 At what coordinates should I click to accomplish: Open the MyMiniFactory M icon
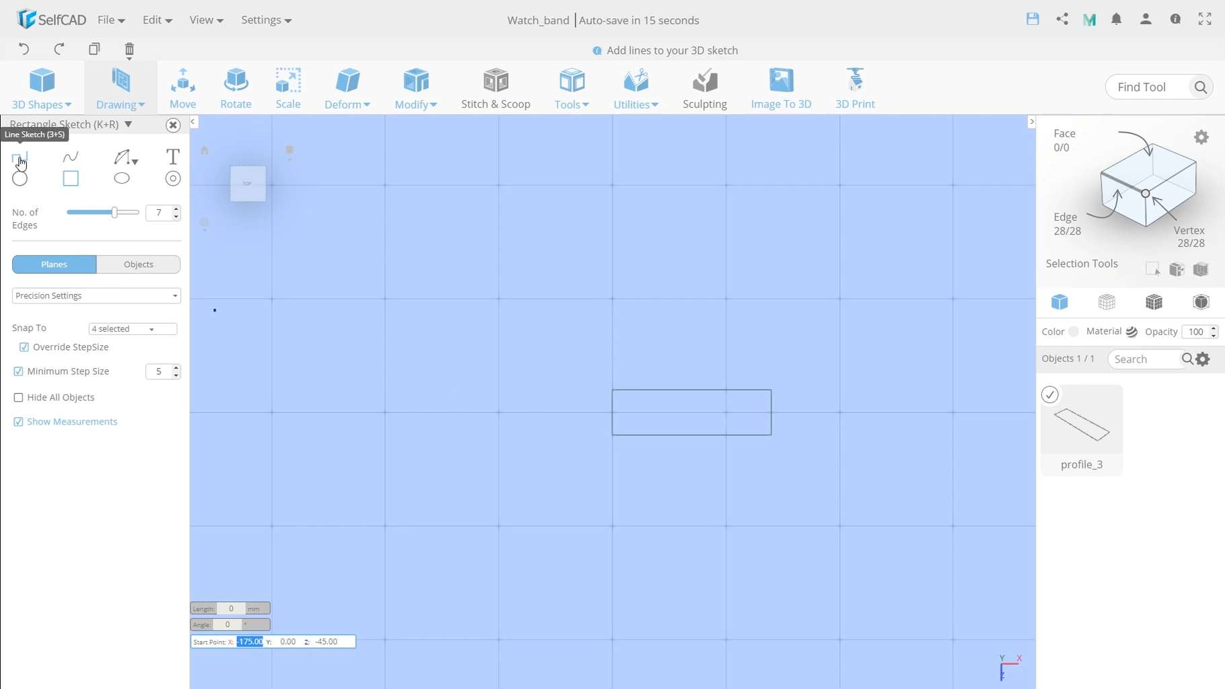tap(1090, 20)
